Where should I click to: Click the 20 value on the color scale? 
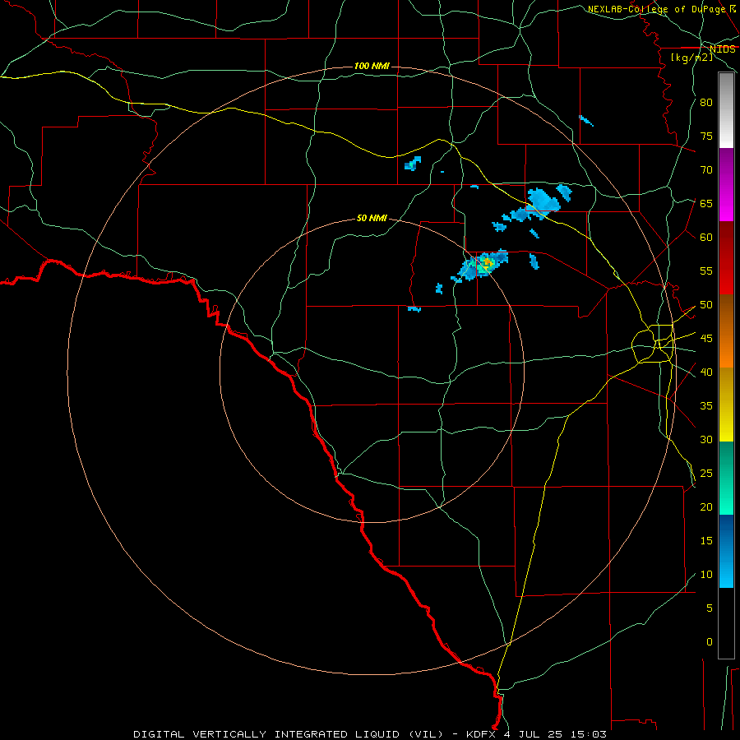(x=706, y=506)
